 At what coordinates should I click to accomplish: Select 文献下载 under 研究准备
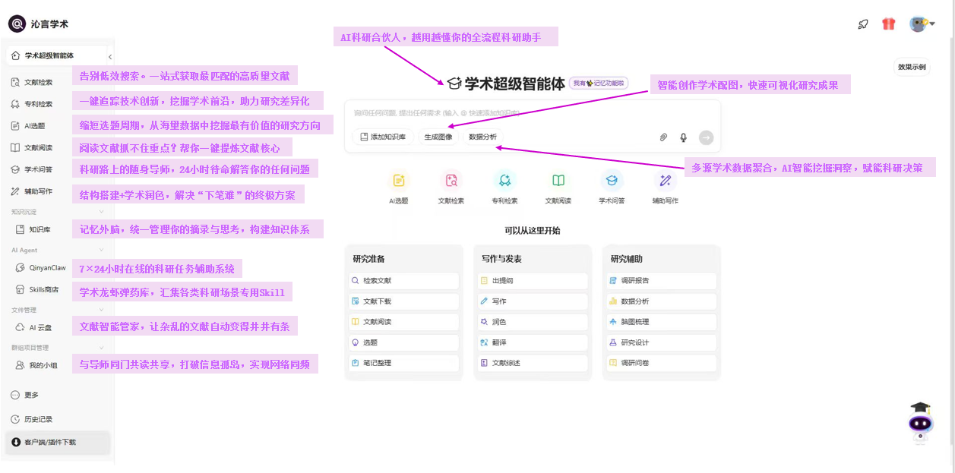point(403,301)
